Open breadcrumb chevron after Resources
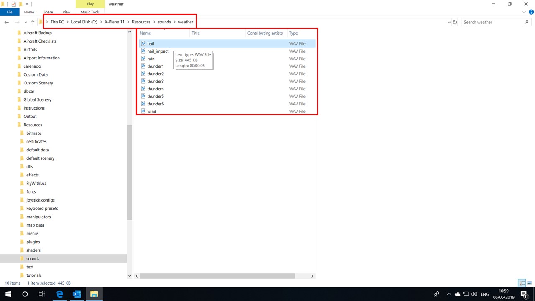The width and height of the screenshot is (535, 301). tap(154, 22)
